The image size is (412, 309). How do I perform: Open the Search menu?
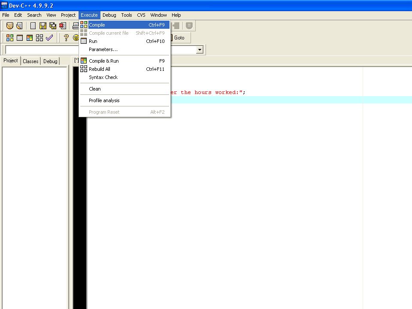(x=34, y=15)
